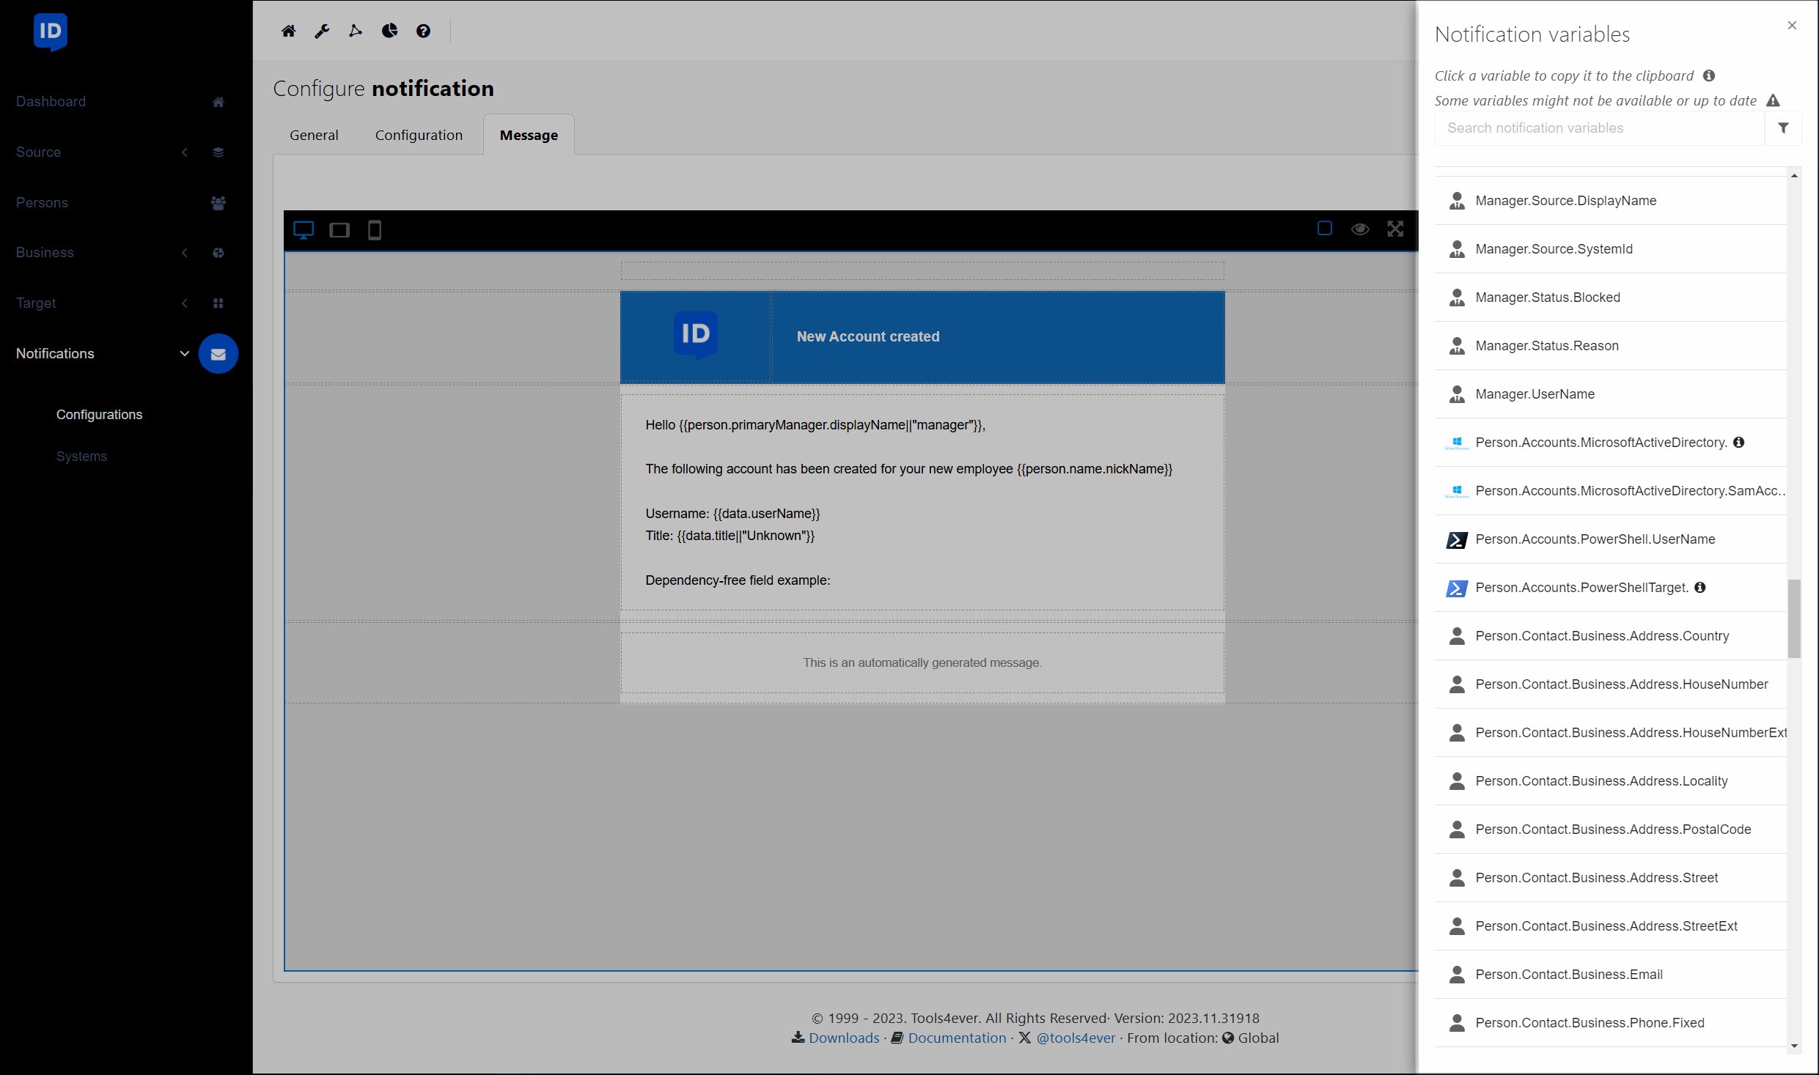Open the wrench settings icon
1819x1075 pixels.
pos(322,31)
